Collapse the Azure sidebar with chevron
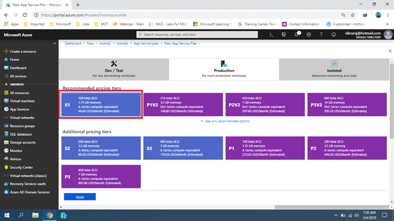 pos(55,43)
